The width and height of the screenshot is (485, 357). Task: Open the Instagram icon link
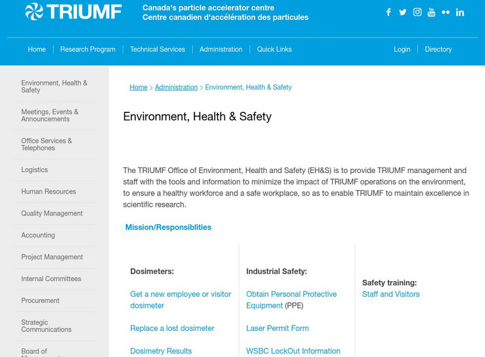tap(416, 12)
